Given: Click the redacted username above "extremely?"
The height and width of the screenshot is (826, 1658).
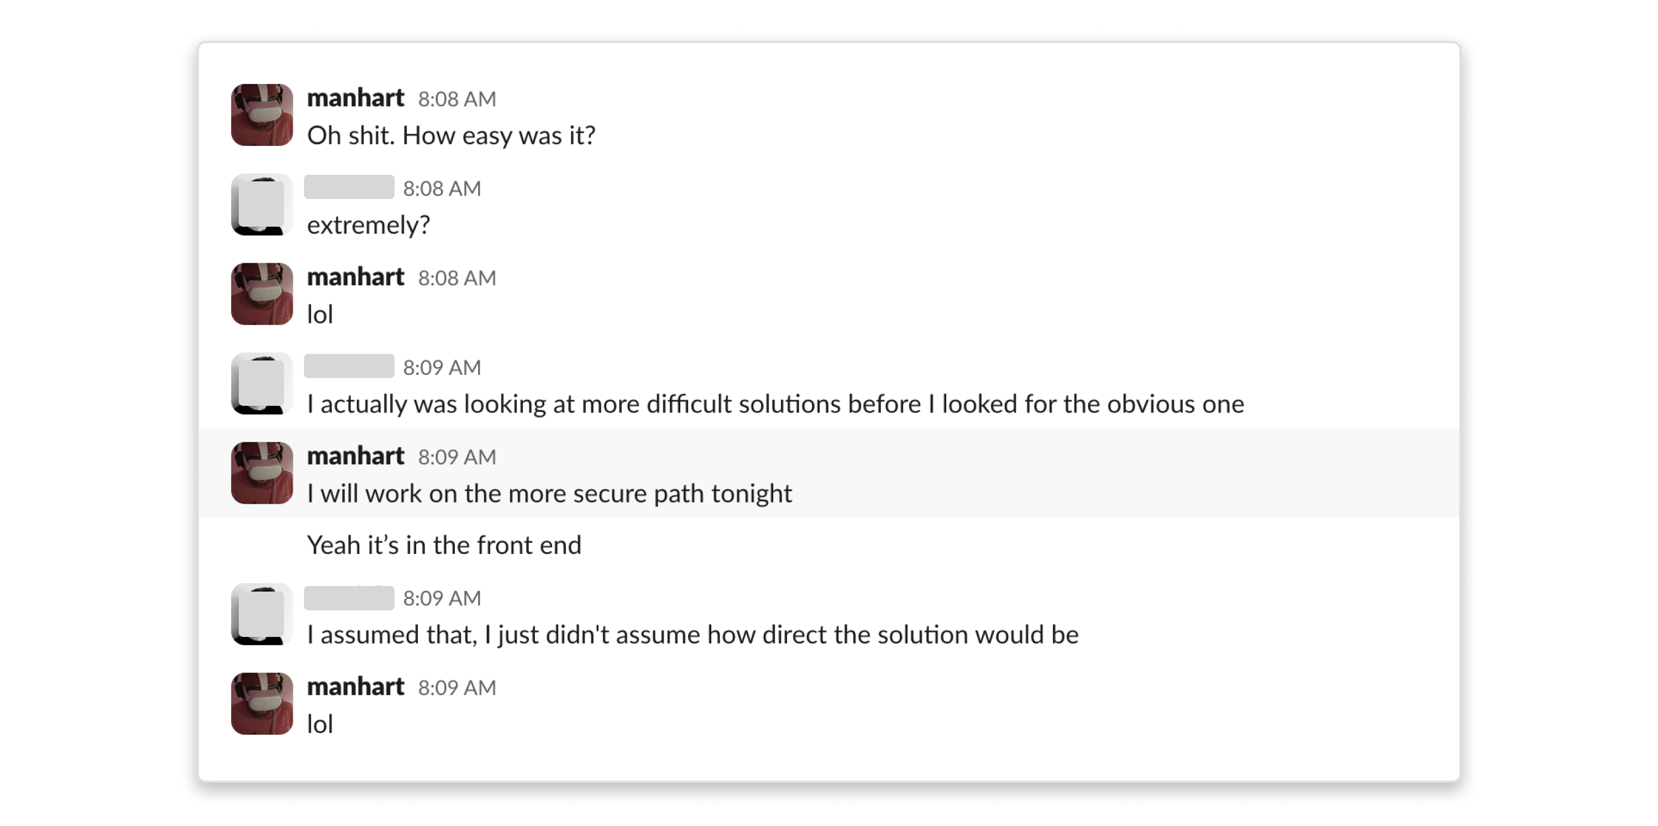Looking at the screenshot, I should (x=349, y=187).
